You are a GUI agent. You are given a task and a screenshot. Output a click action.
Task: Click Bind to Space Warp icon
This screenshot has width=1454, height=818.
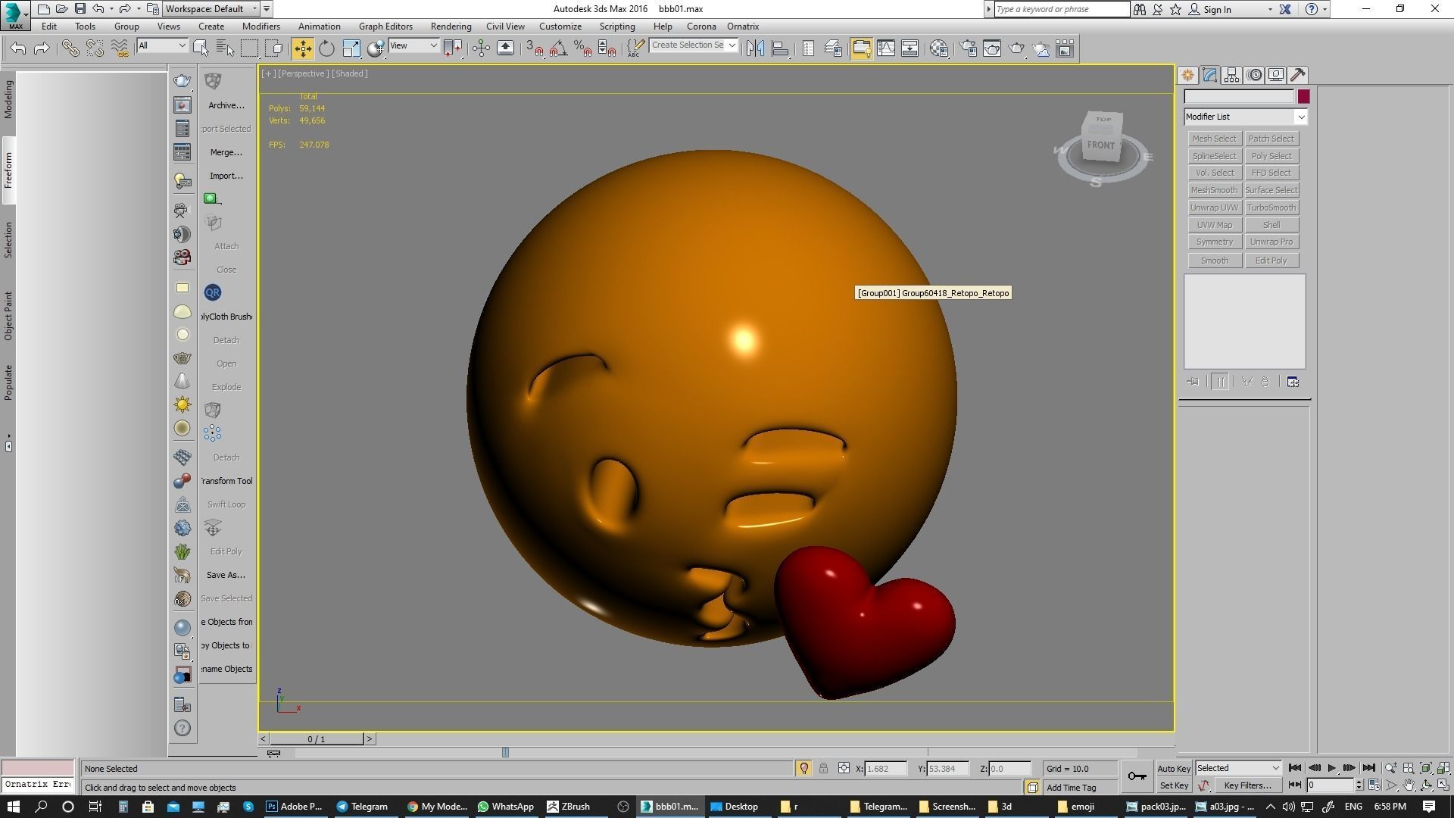tap(119, 48)
